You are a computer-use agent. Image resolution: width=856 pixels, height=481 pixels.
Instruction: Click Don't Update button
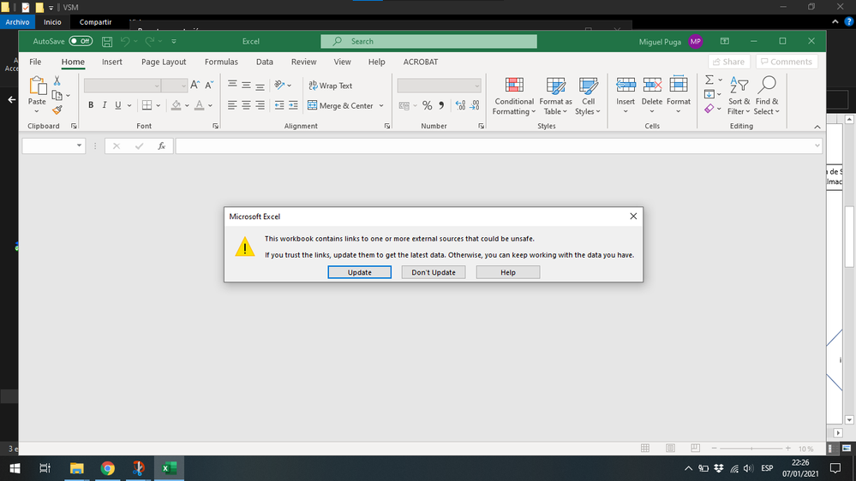[x=434, y=272]
